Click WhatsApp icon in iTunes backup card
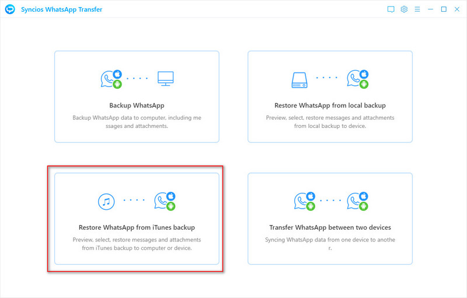This screenshot has width=467, height=298. (165, 201)
